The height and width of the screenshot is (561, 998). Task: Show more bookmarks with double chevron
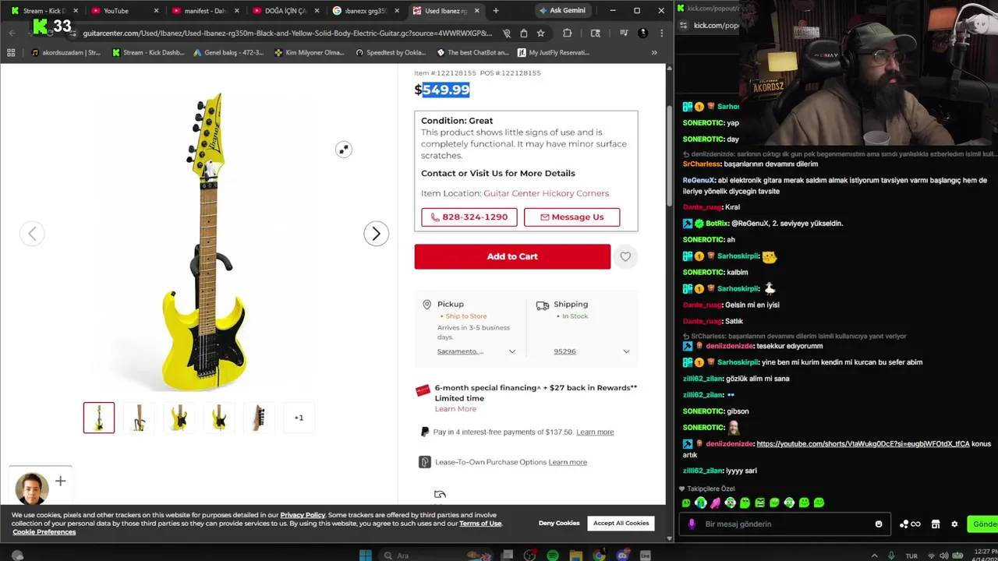[x=654, y=53]
